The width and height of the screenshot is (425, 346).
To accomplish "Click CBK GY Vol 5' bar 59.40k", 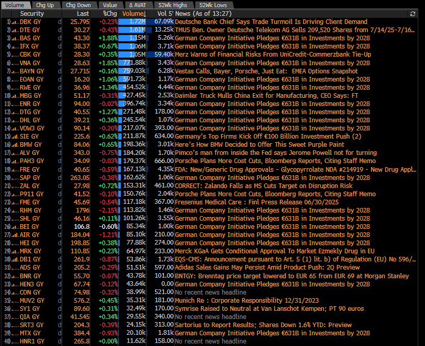I will (x=161, y=55).
